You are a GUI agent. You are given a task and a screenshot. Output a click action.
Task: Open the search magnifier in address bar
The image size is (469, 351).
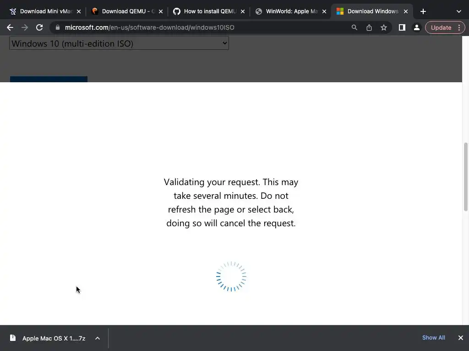tap(354, 27)
